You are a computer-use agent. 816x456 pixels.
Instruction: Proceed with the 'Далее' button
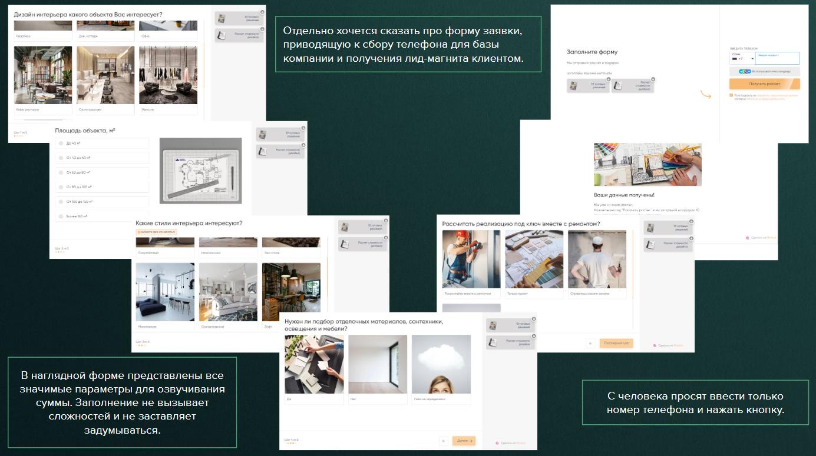point(464,440)
